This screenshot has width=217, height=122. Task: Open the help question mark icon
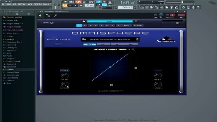tap(198, 7)
